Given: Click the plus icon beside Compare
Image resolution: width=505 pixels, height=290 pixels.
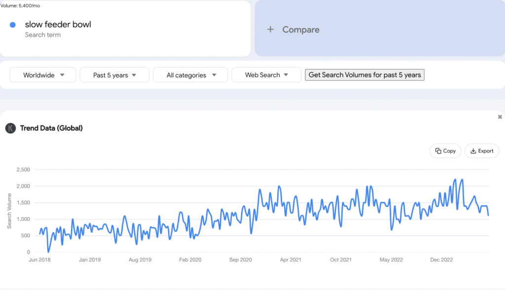Looking at the screenshot, I should coord(270,30).
